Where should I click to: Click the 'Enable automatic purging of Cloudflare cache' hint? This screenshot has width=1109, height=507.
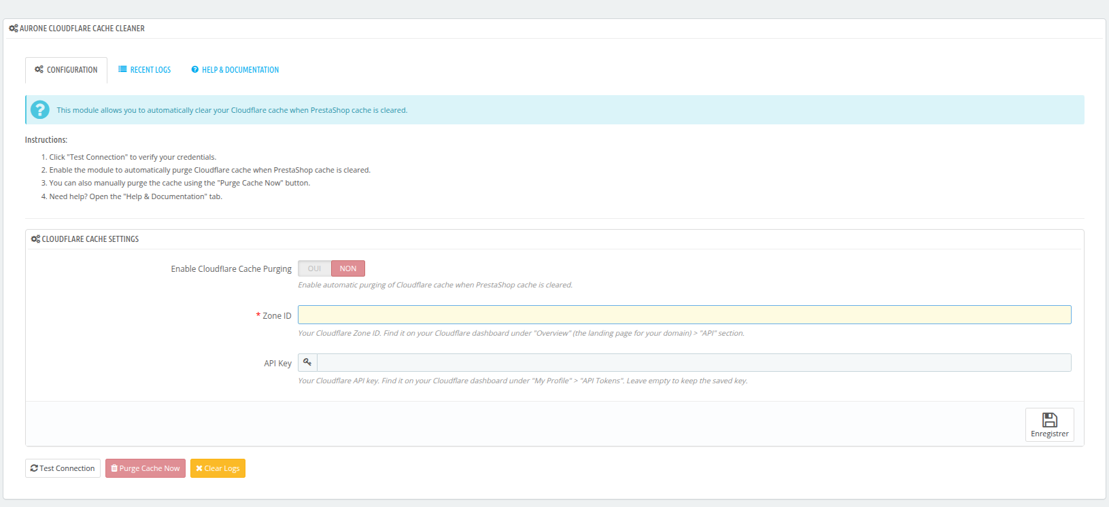[435, 285]
